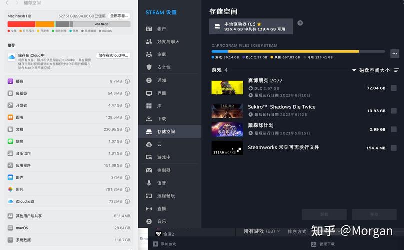Click the 命运2 game in library list

pos(165,234)
